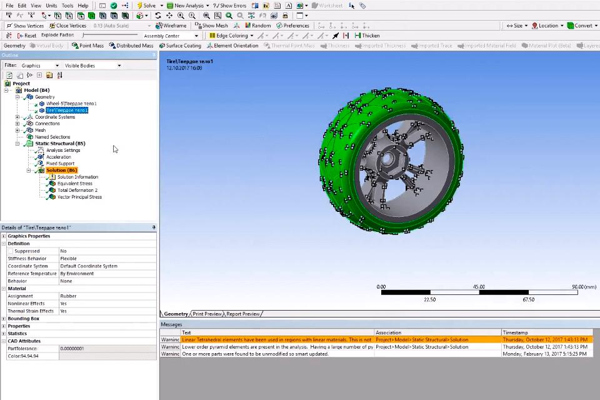Select Analysis Settings in the tree
Screen dimensions: 600x400
tap(63, 151)
